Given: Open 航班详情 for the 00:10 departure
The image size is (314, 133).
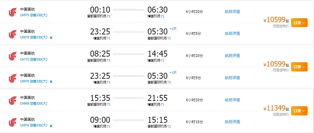Looking at the screenshot, I should coord(232,12).
